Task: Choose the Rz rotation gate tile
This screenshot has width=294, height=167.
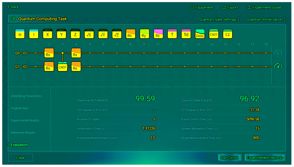Action: (x=158, y=34)
